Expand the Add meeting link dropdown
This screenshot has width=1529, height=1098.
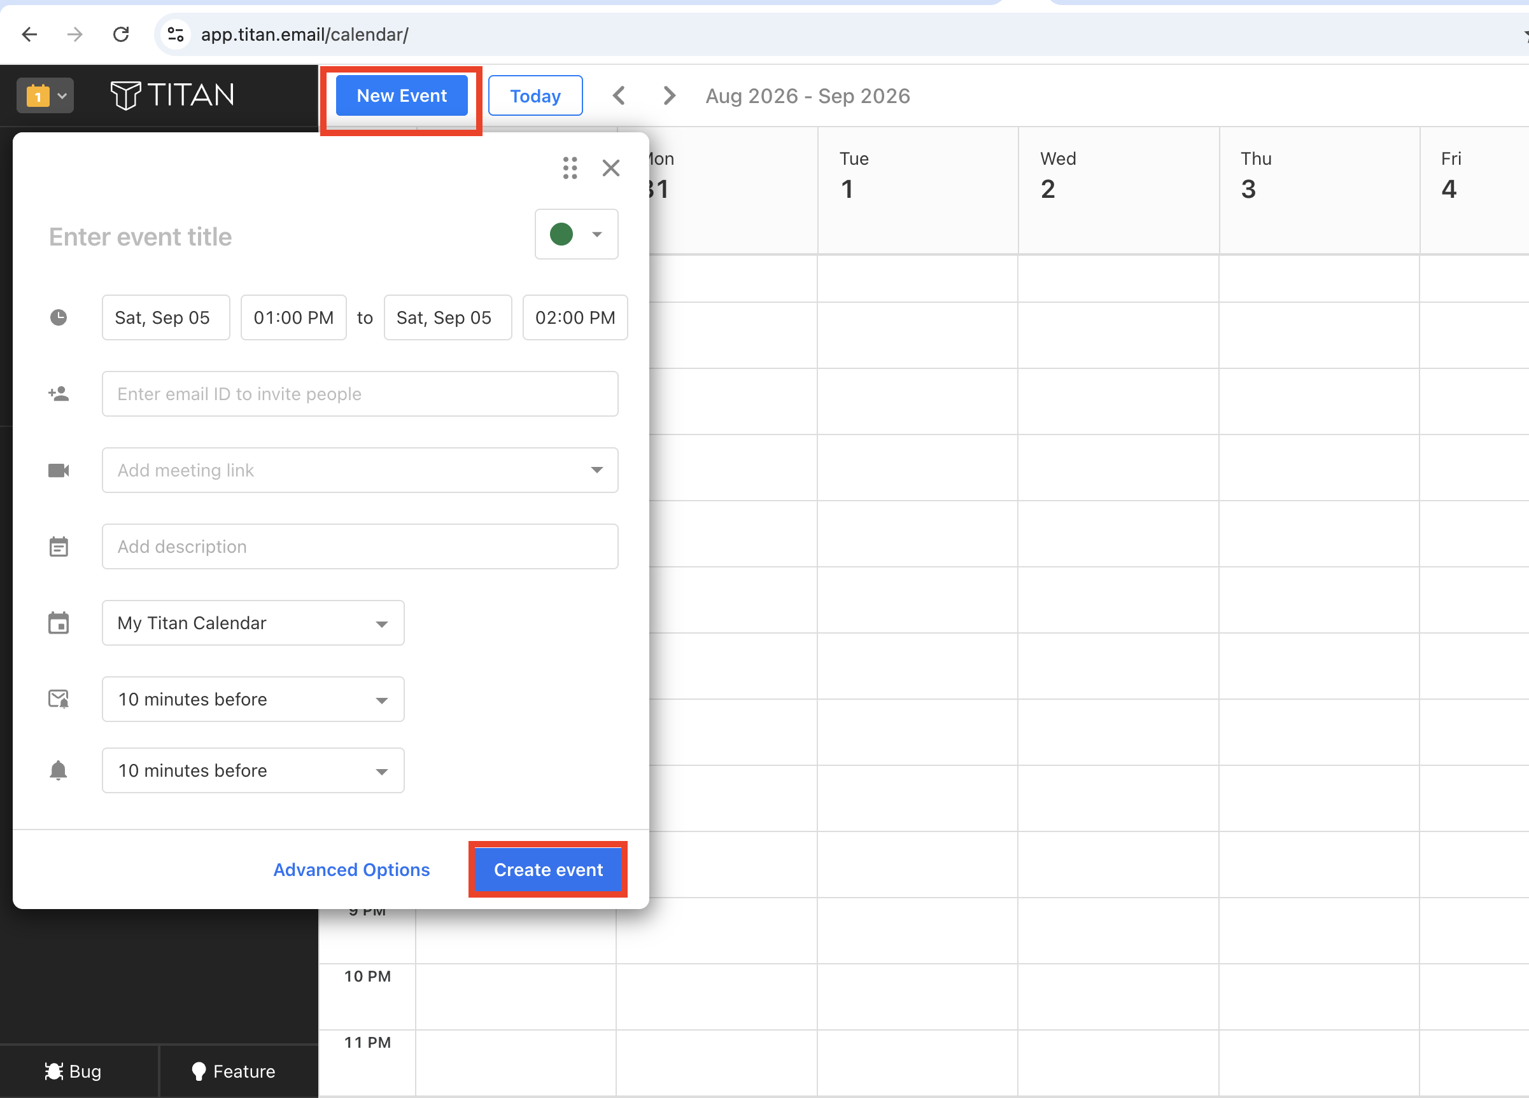click(x=596, y=470)
